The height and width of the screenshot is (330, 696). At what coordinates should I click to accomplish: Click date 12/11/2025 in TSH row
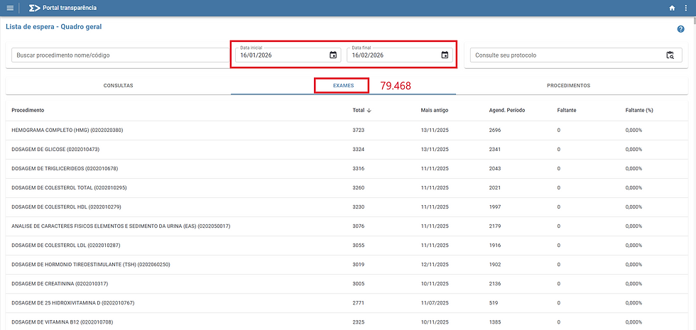435,265
